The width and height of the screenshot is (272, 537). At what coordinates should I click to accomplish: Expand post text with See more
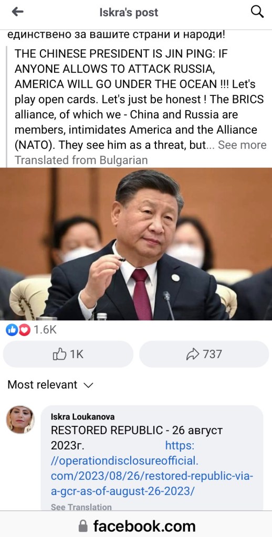(x=242, y=145)
